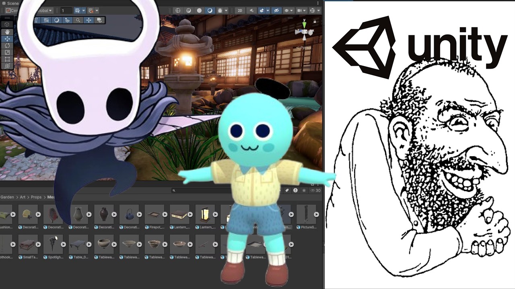
Task: Open the effects options dropdown arrow
Action: [268, 10]
